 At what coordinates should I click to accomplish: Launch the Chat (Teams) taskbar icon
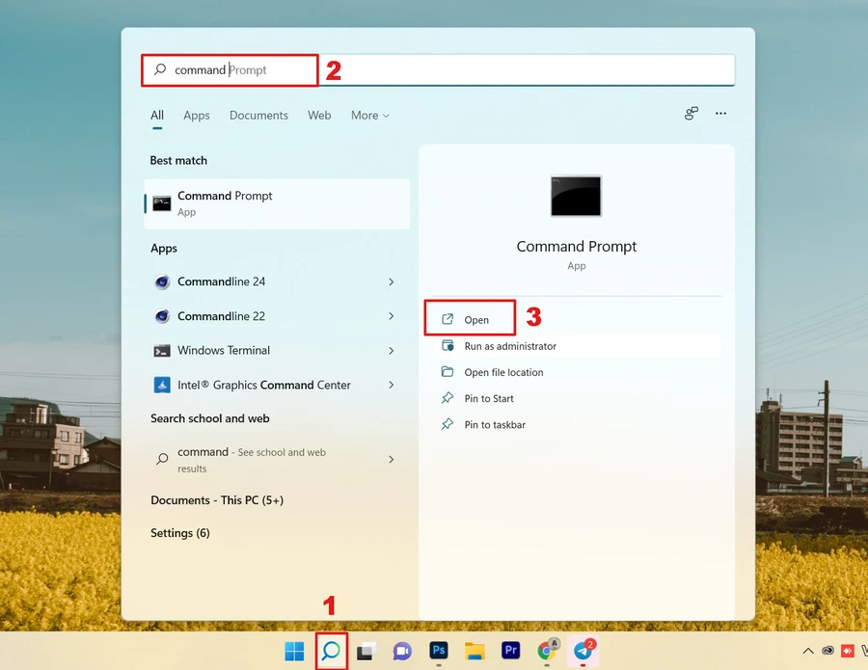pos(402,651)
